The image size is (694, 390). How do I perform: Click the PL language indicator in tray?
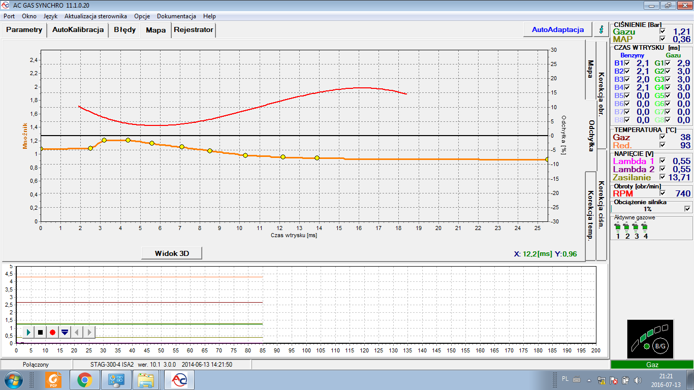[x=565, y=379]
